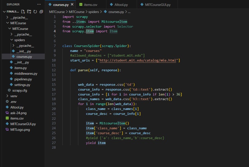This screenshot has width=249, height=167.
Task: Click 'class_names' assignment on line 18
Action: [x=89, y=99]
